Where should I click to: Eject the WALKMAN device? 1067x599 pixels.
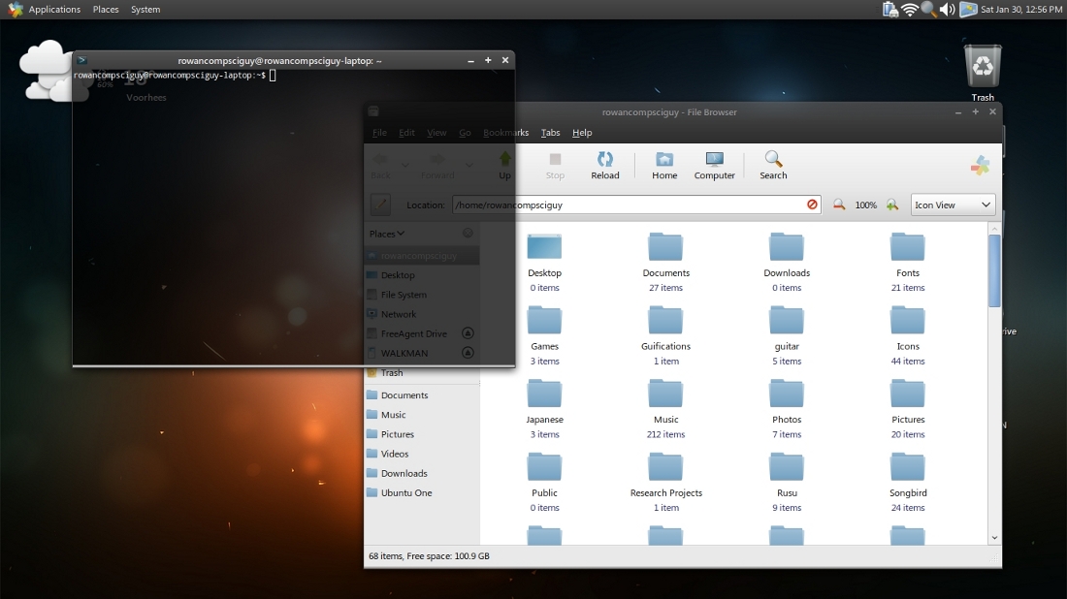tap(468, 353)
